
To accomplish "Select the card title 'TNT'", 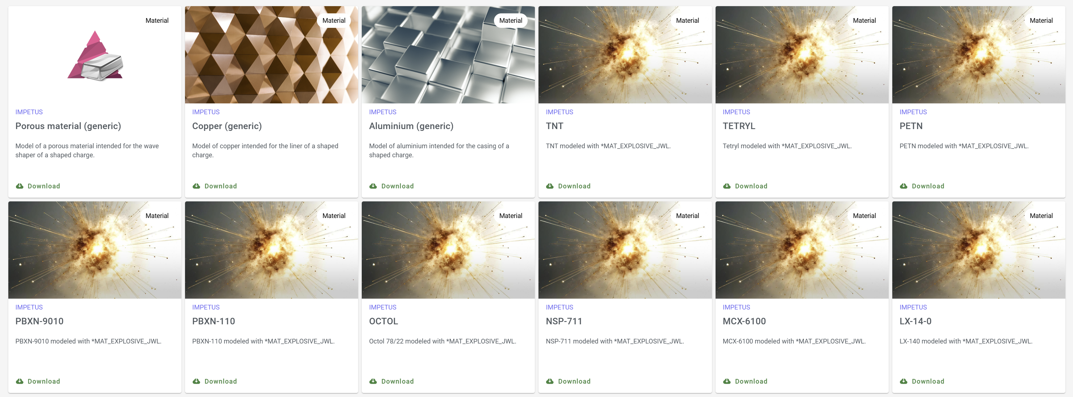I will [x=554, y=126].
